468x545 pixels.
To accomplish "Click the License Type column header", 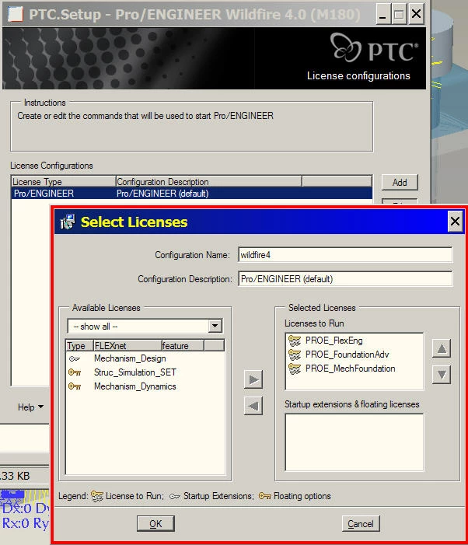I will [64, 181].
